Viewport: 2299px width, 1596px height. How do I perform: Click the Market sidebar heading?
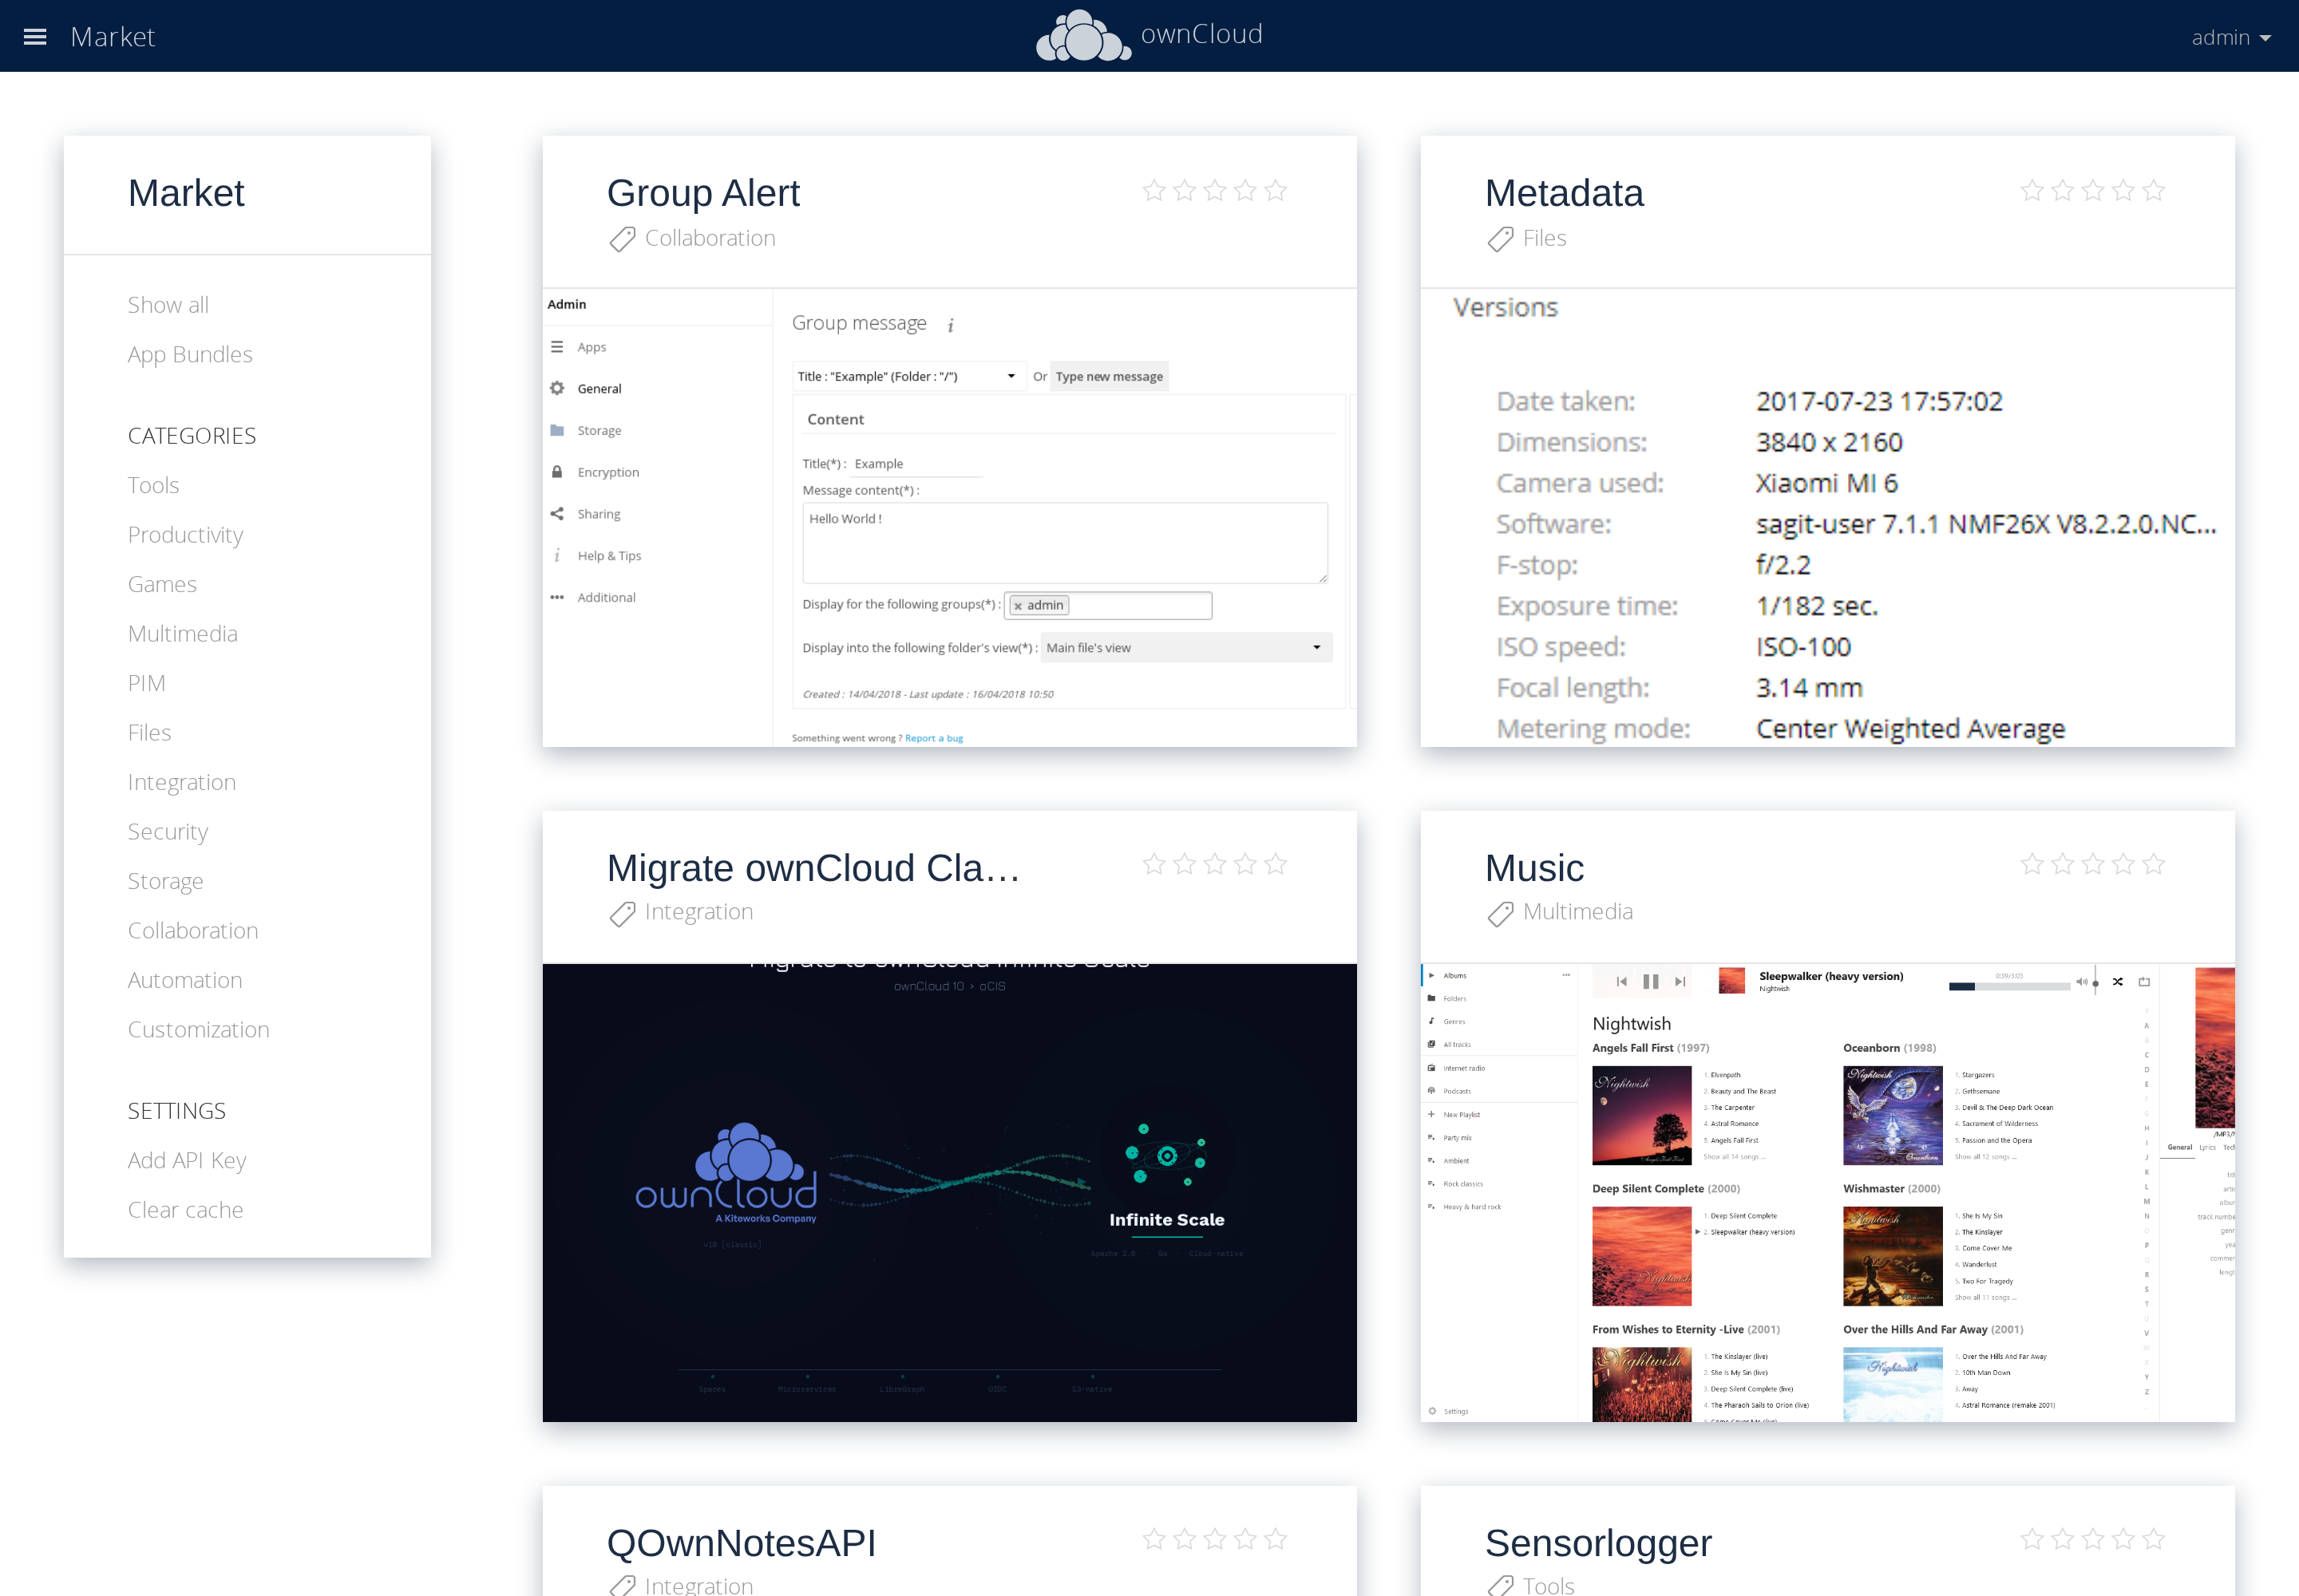coord(186,193)
